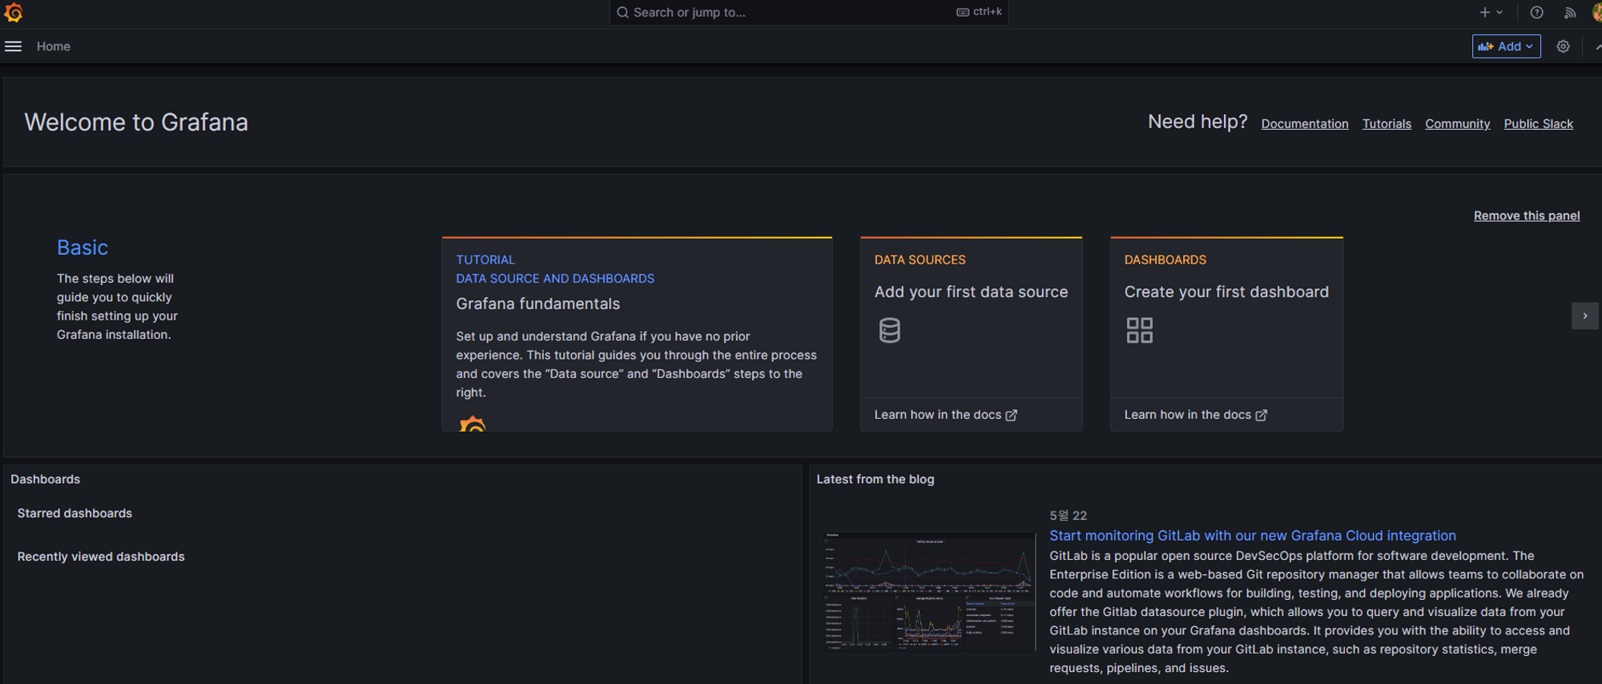Open the Add panel dropdown button
Viewport: 1602px width, 684px height.
pyautogui.click(x=1506, y=46)
